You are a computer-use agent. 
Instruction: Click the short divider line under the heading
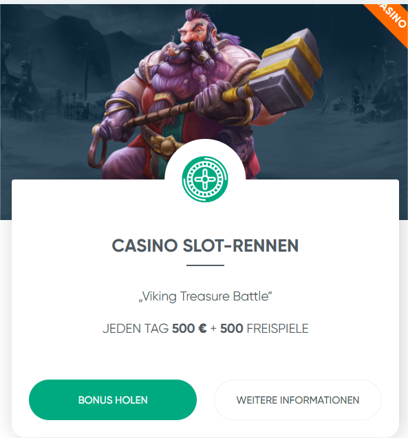tap(205, 265)
